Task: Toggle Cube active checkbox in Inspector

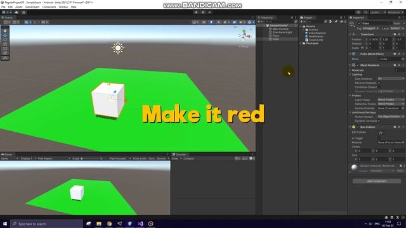Action: point(359,23)
